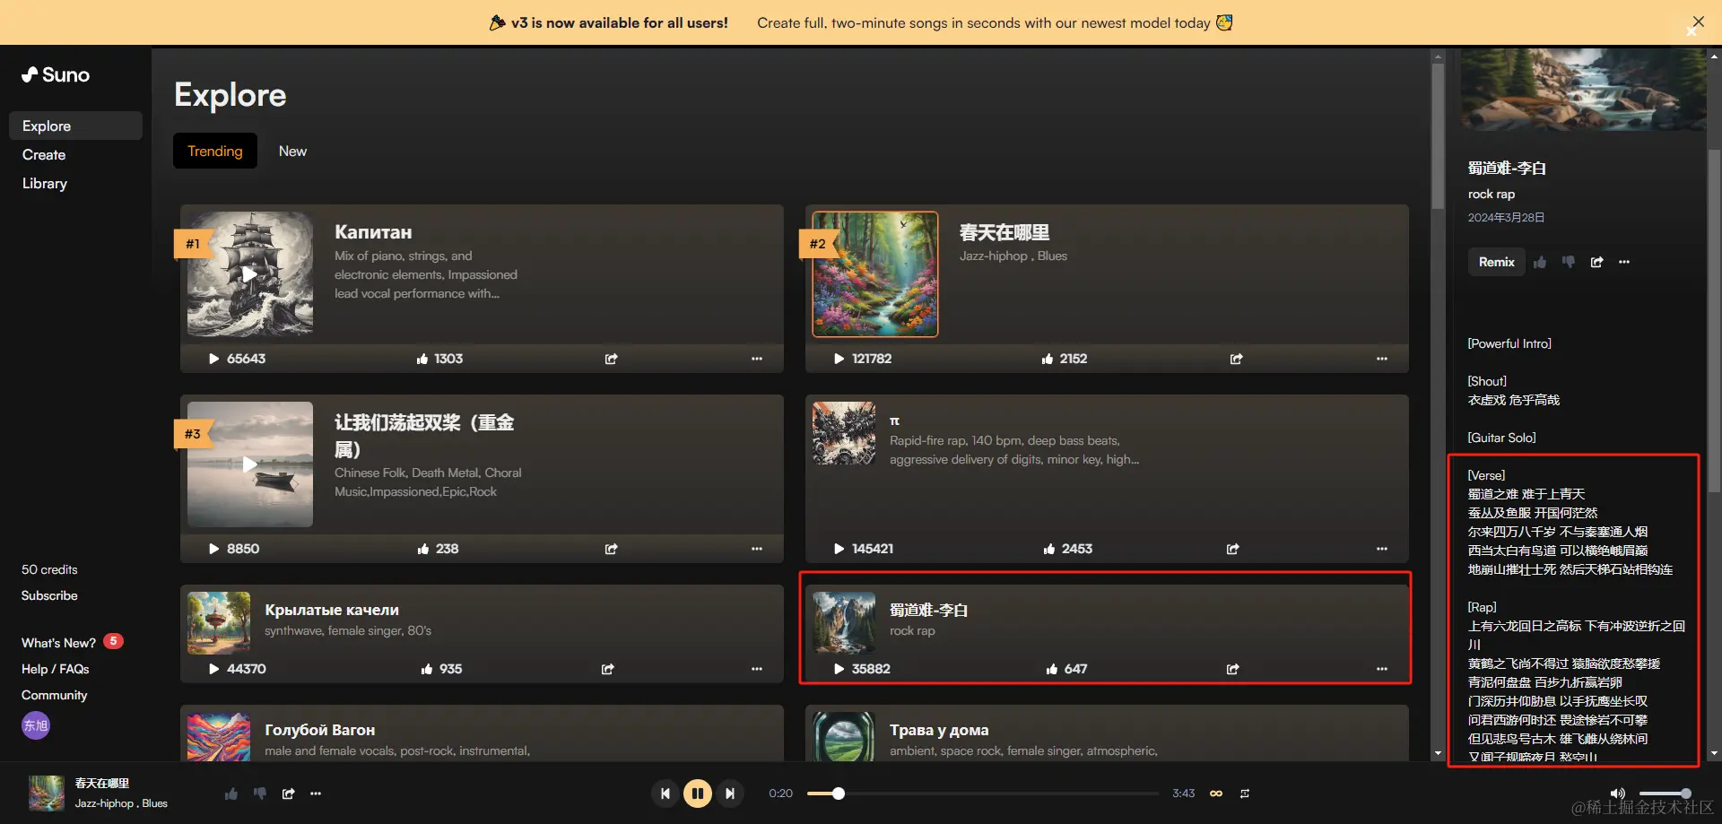Share the Капитан song
The width and height of the screenshot is (1722, 824).
coord(611,359)
